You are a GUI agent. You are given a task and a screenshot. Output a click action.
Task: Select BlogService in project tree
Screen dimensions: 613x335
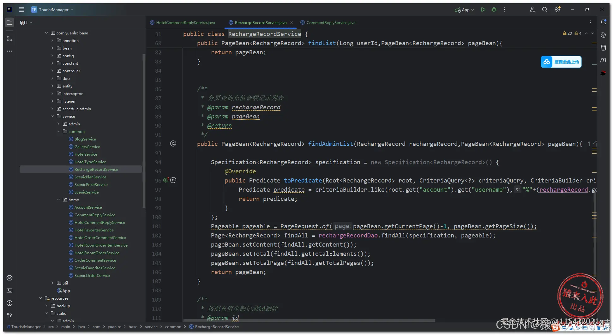tap(85, 139)
